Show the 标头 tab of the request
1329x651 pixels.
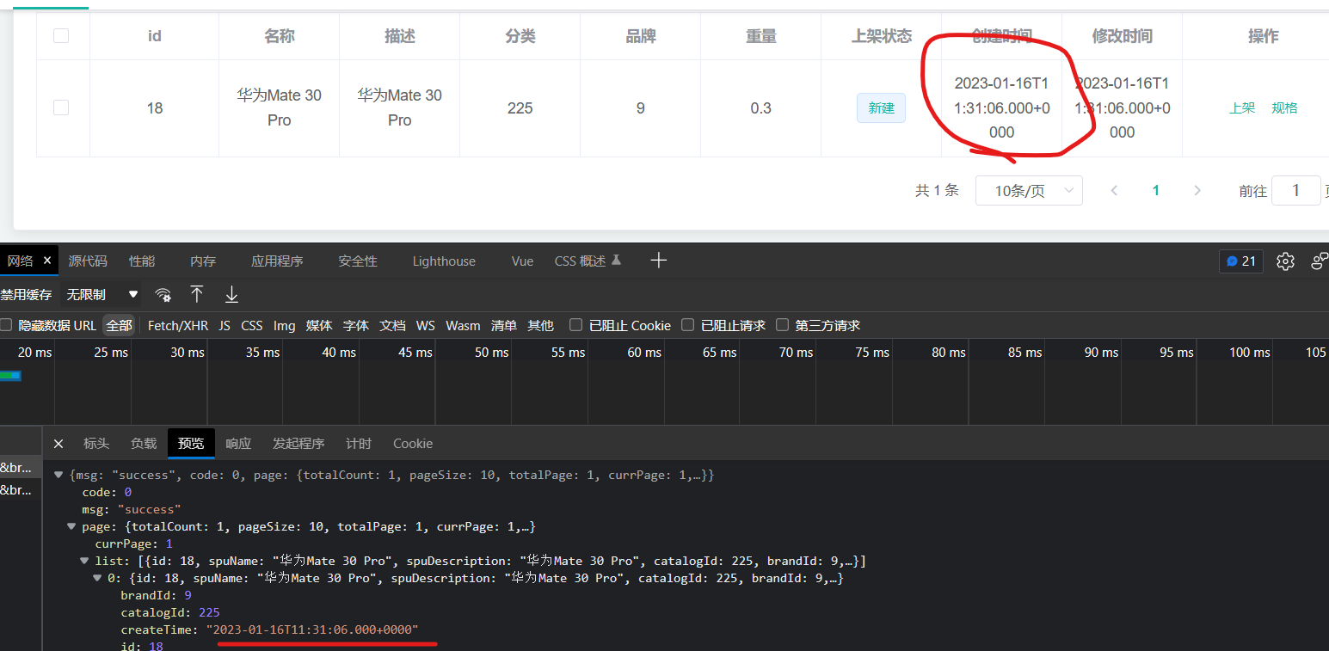tap(96, 444)
